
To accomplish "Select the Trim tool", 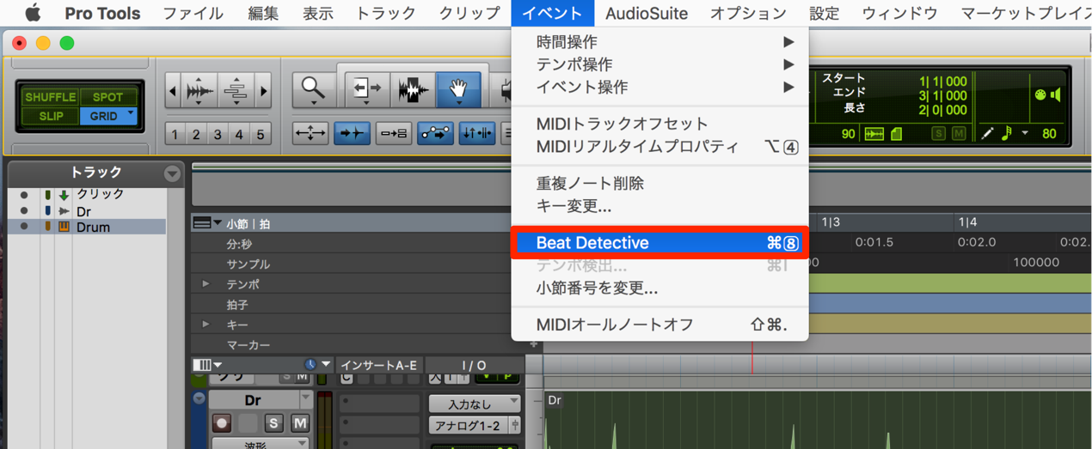I will coord(368,89).
